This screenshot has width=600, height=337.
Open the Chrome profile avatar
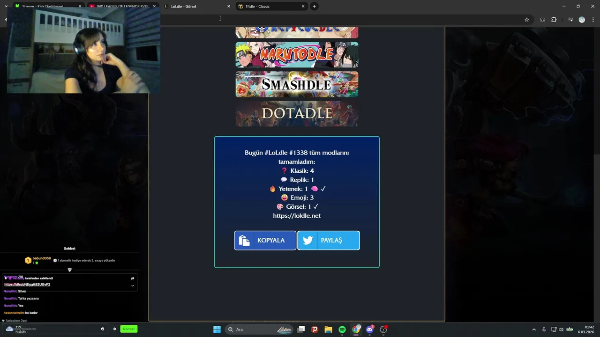click(x=582, y=20)
